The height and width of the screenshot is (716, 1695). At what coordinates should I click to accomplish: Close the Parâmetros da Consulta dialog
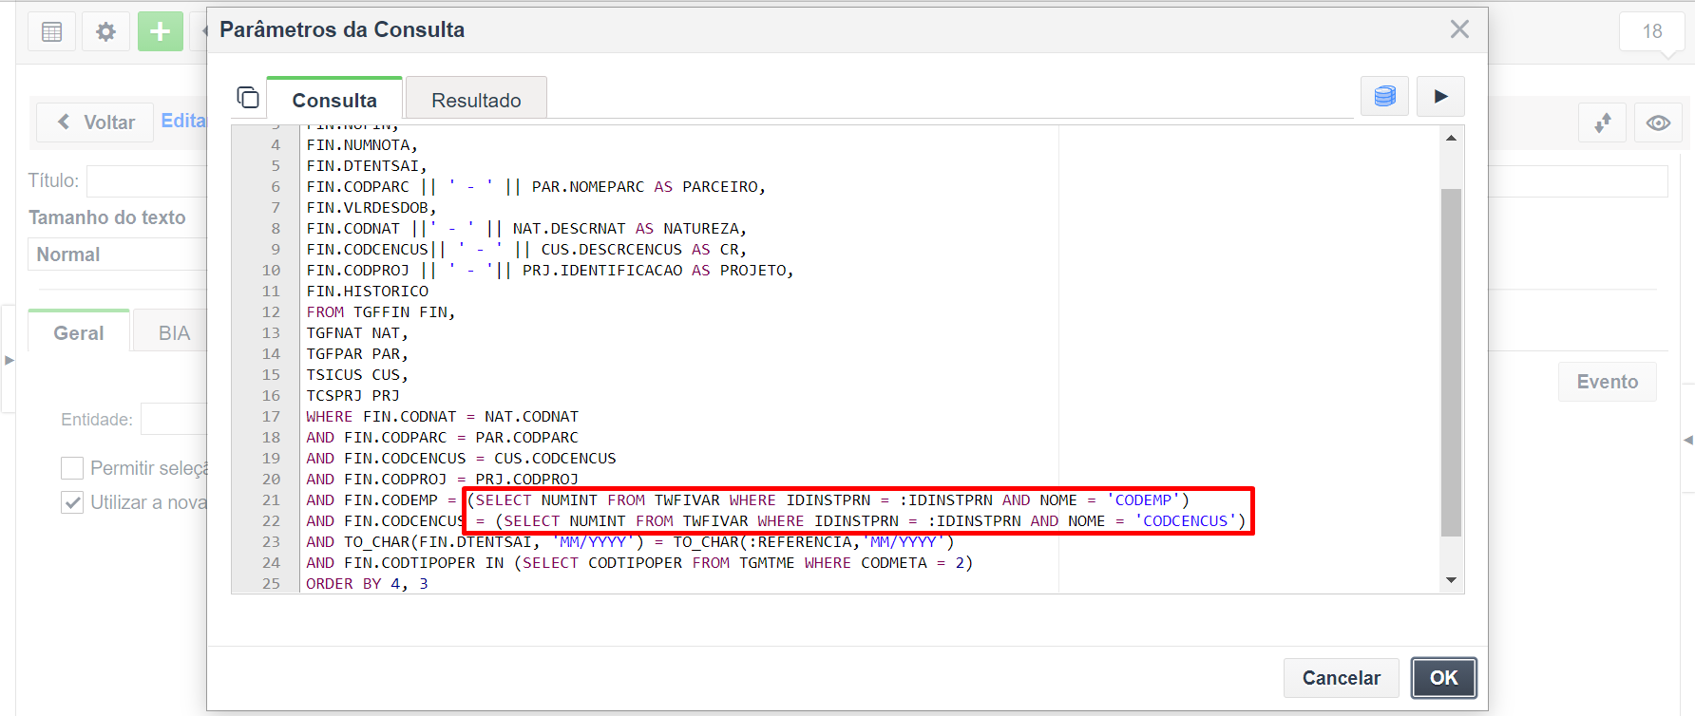pos(1459,29)
